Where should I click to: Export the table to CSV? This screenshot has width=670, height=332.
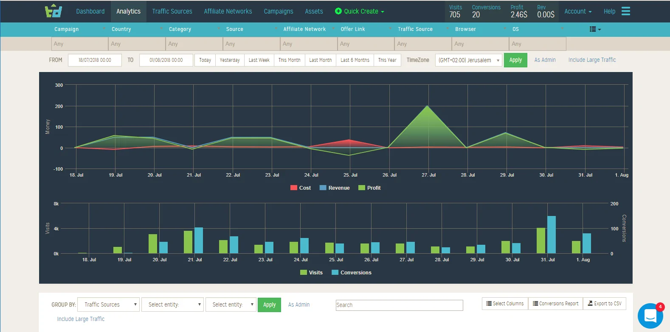point(604,304)
